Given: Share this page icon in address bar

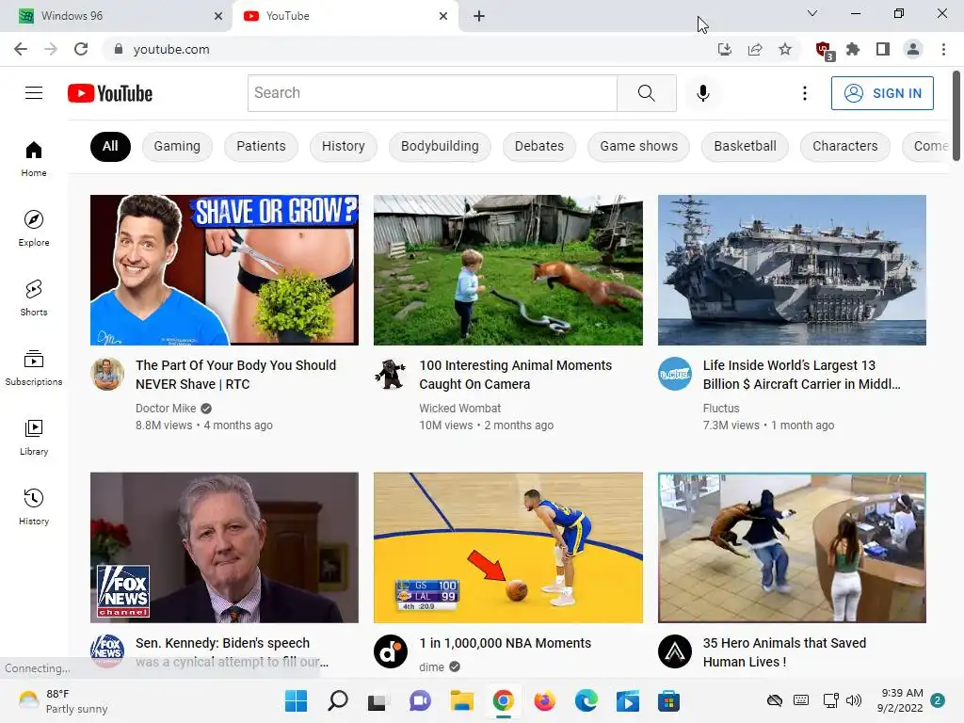Looking at the screenshot, I should 755,49.
